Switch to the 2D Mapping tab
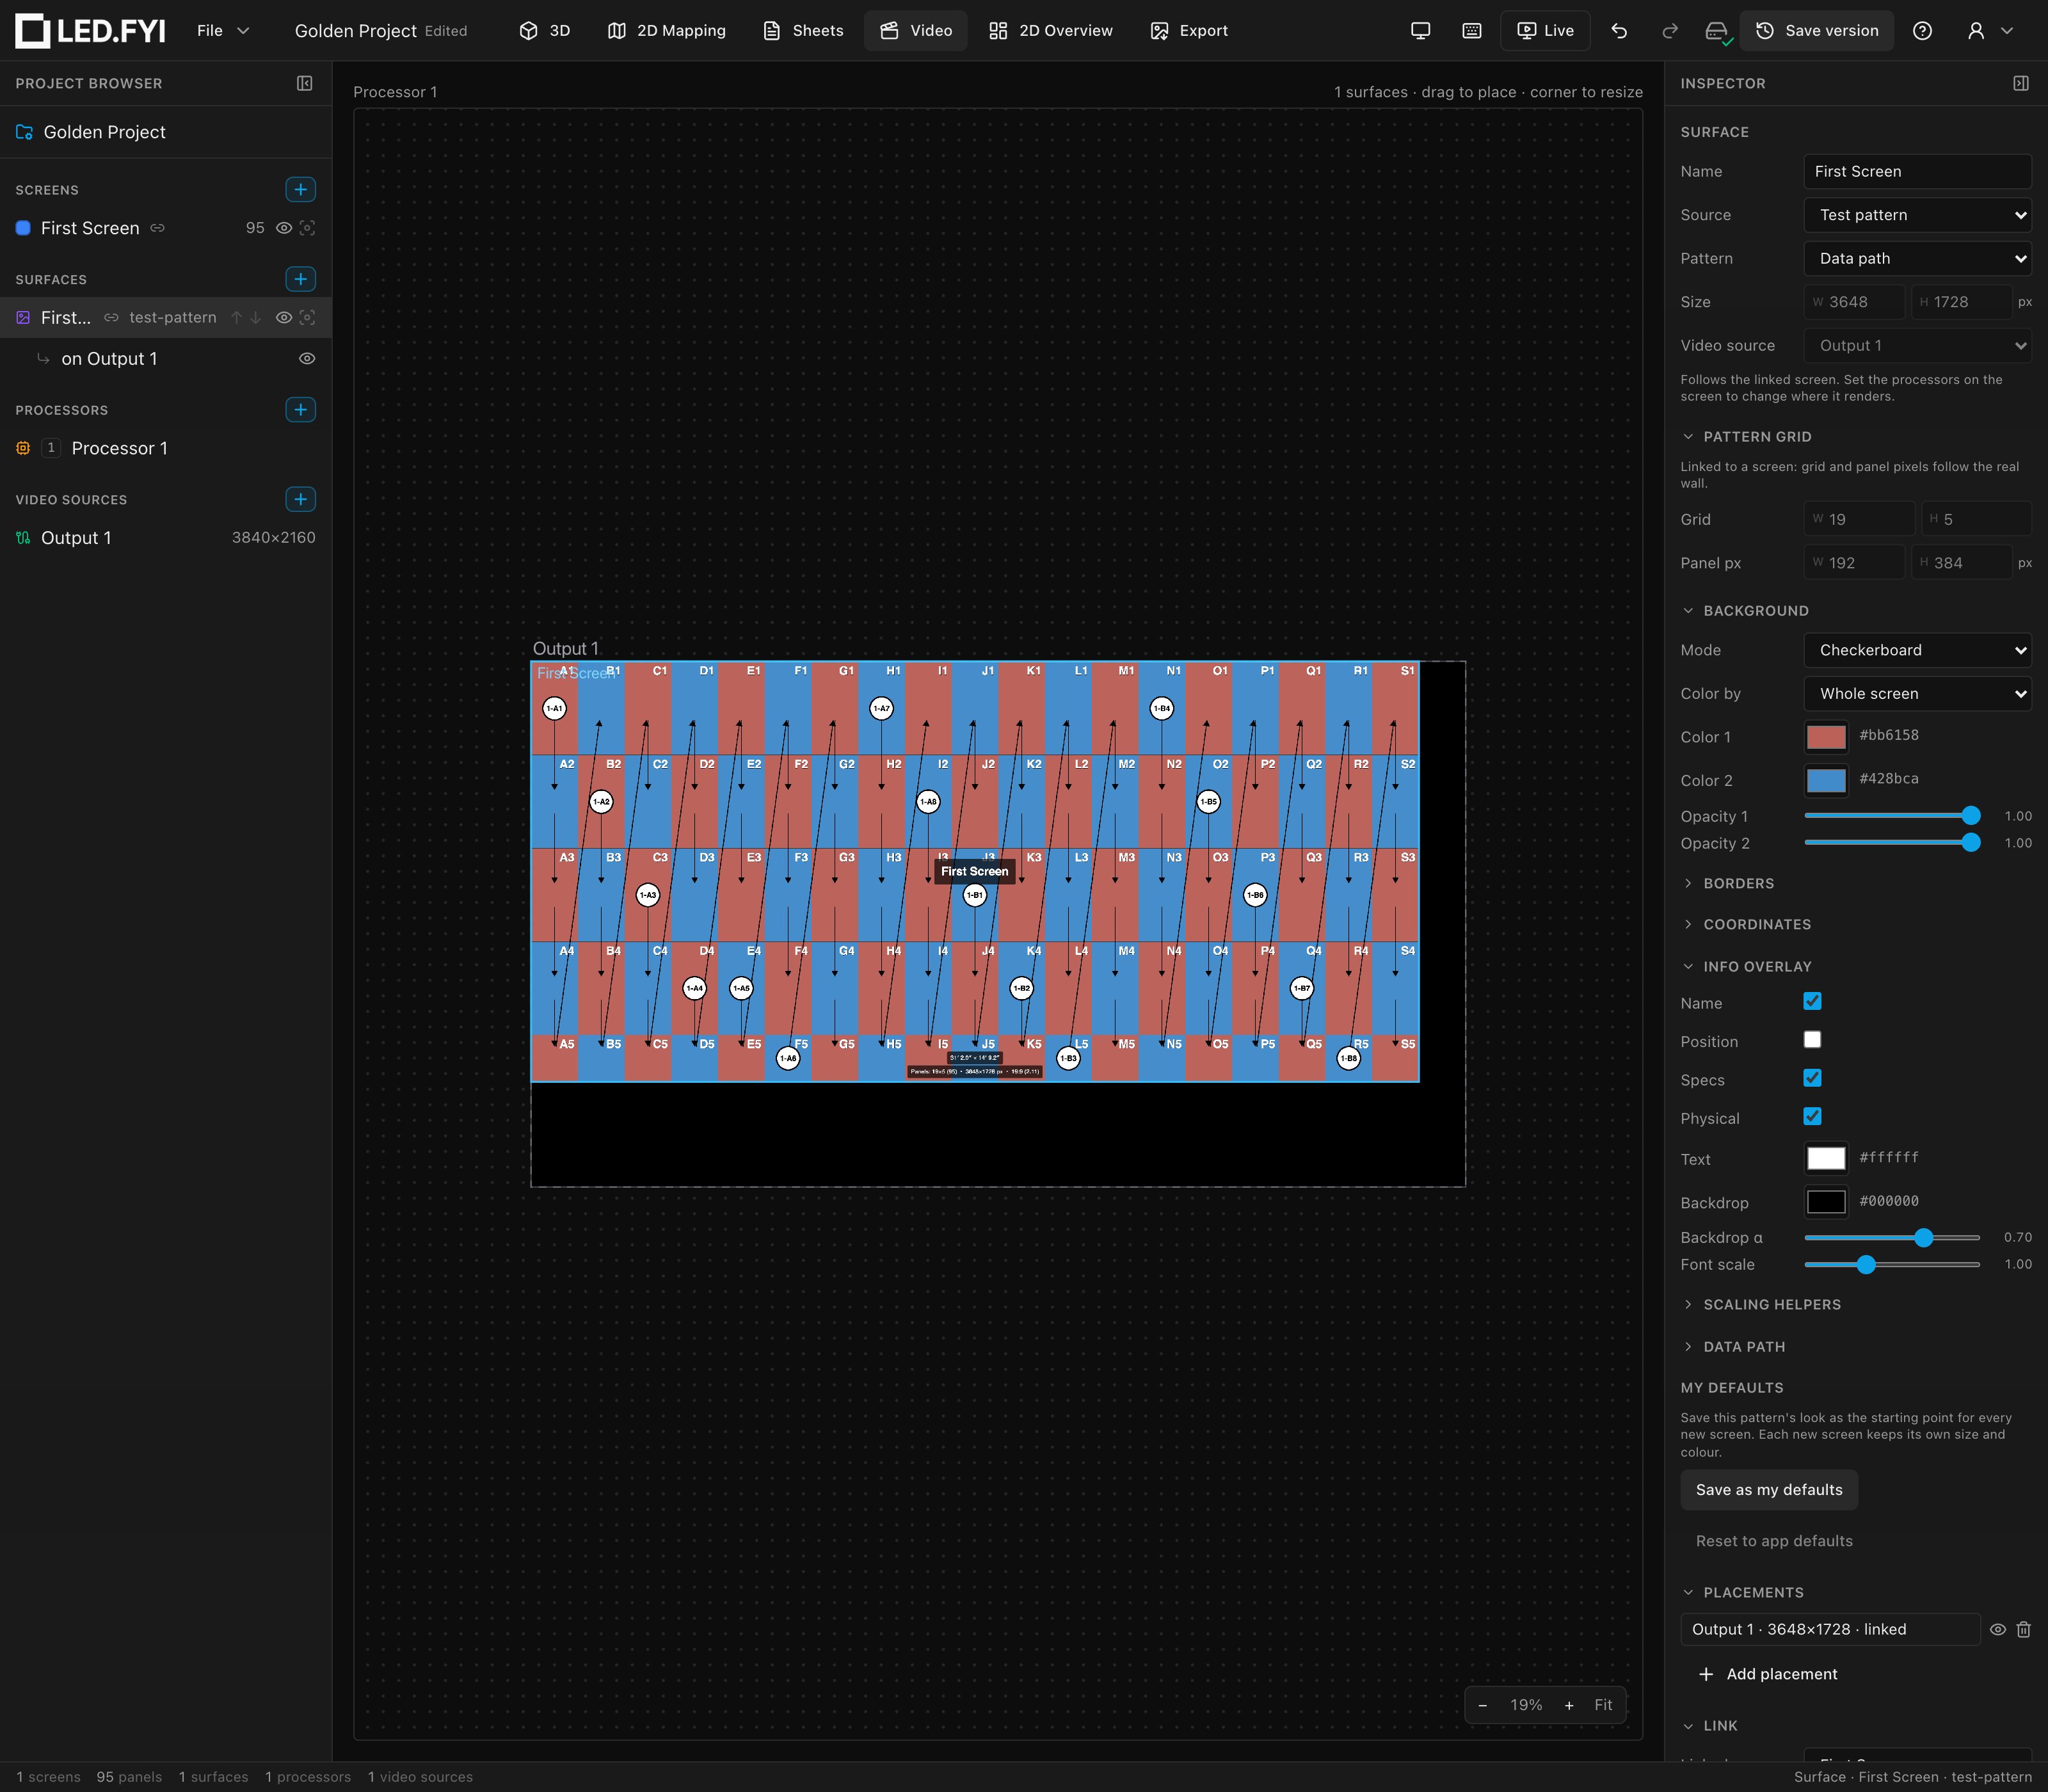This screenshot has height=1792, width=2048. [667, 31]
